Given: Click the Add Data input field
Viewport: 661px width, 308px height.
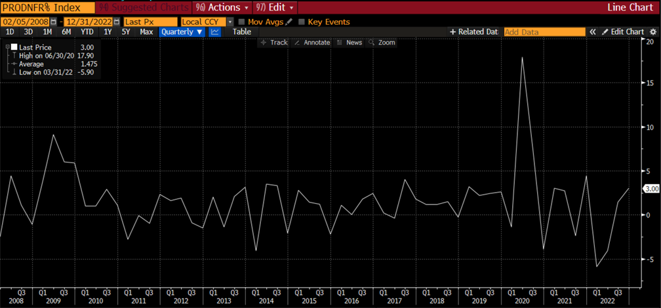Looking at the screenshot, I should click(x=544, y=31).
